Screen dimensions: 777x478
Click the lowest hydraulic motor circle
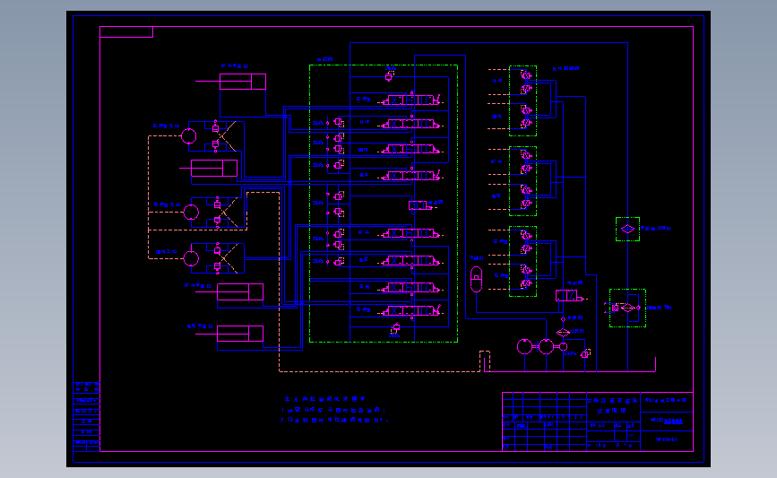(x=191, y=258)
